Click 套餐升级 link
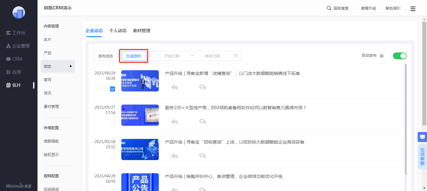The image size is (427, 191). (369, 8)
